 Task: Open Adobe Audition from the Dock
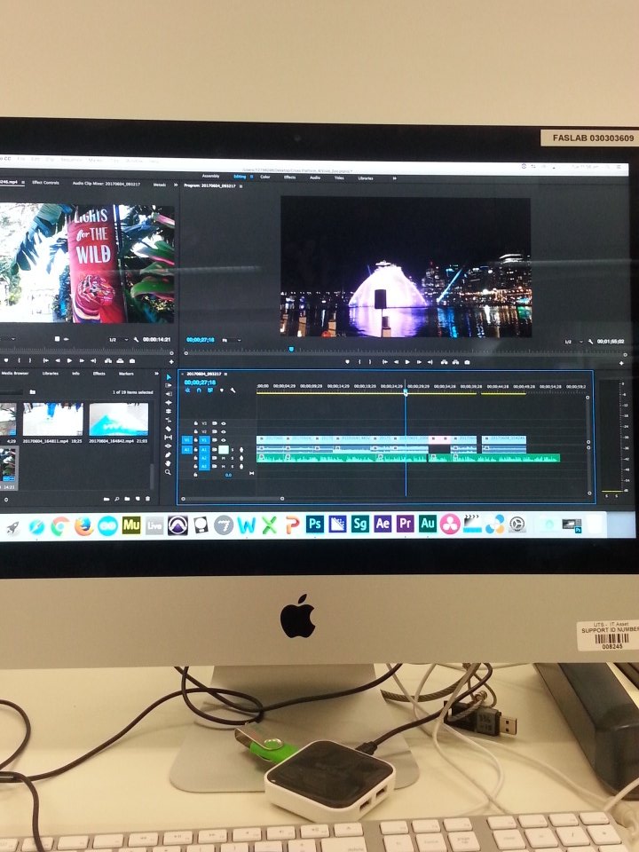point(428,524)
